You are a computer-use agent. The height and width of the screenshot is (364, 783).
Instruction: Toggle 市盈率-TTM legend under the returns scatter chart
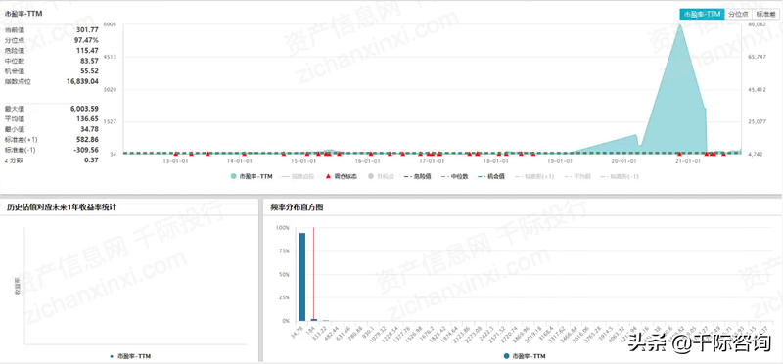pyautogui.click(x=130, y=356)
